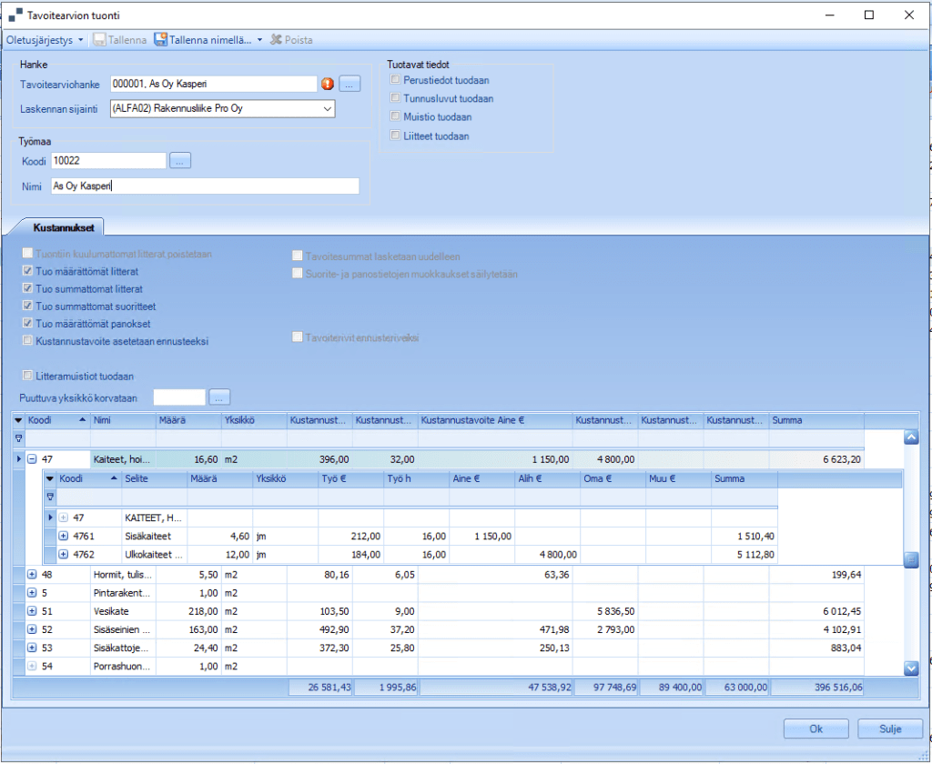Image resolution: width=932 pixels, height=764 pixels.
Task: Click the main grid scroll down button
Action: (911, 668)
